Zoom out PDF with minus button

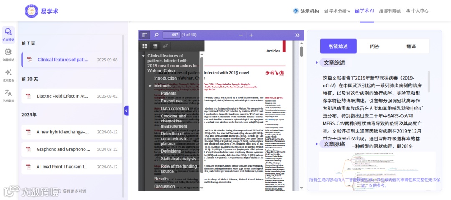(241, 35)
